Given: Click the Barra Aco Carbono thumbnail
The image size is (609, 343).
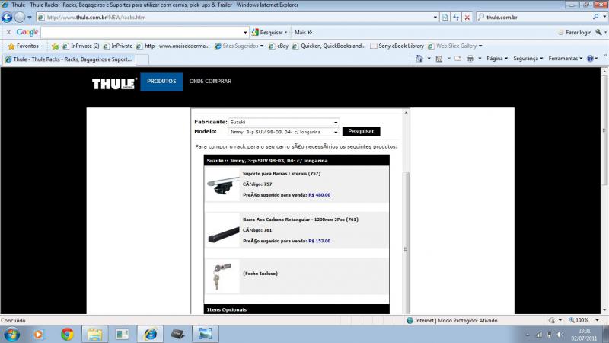Looking at the screenshot, I should point(222,231).
